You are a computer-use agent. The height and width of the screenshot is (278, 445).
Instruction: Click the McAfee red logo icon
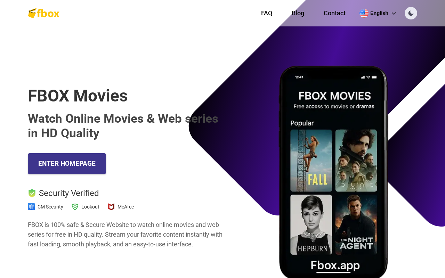coord(111,207)
